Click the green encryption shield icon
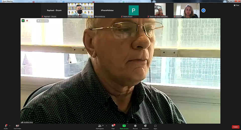 pyautogui.click(x=23, y=21)
